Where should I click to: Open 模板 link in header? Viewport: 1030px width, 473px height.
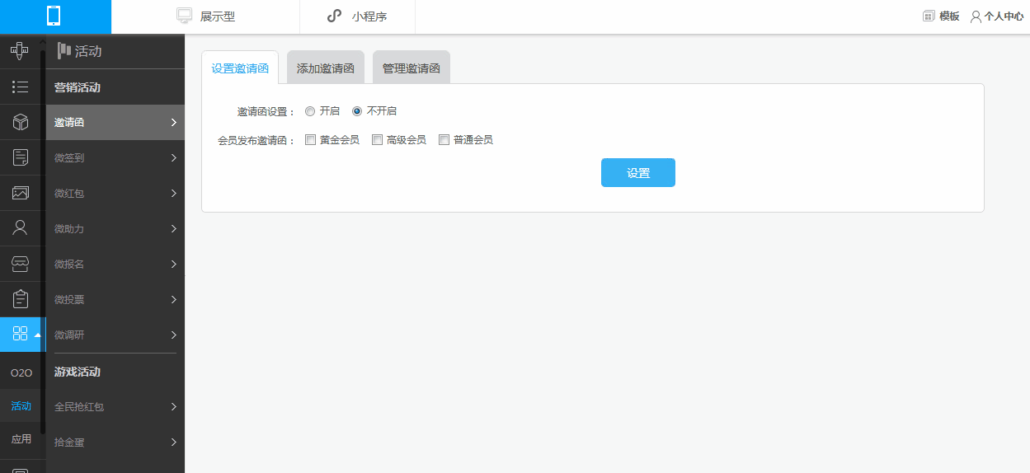pyautogui.click(x=949, y=16)
